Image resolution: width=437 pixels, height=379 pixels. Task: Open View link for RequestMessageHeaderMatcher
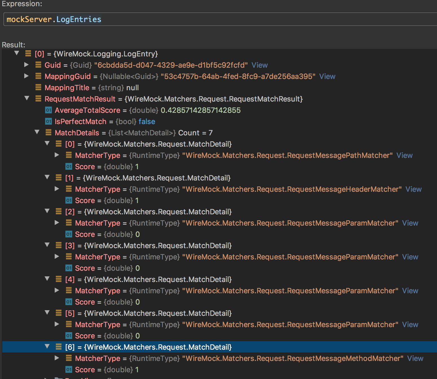pyautogui.click(x=413, y=189)
